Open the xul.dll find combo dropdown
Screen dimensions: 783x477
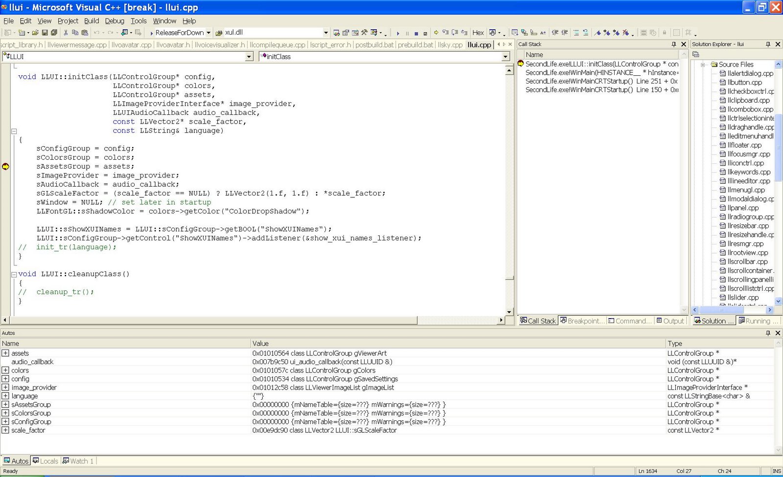(x=326, y=33)
